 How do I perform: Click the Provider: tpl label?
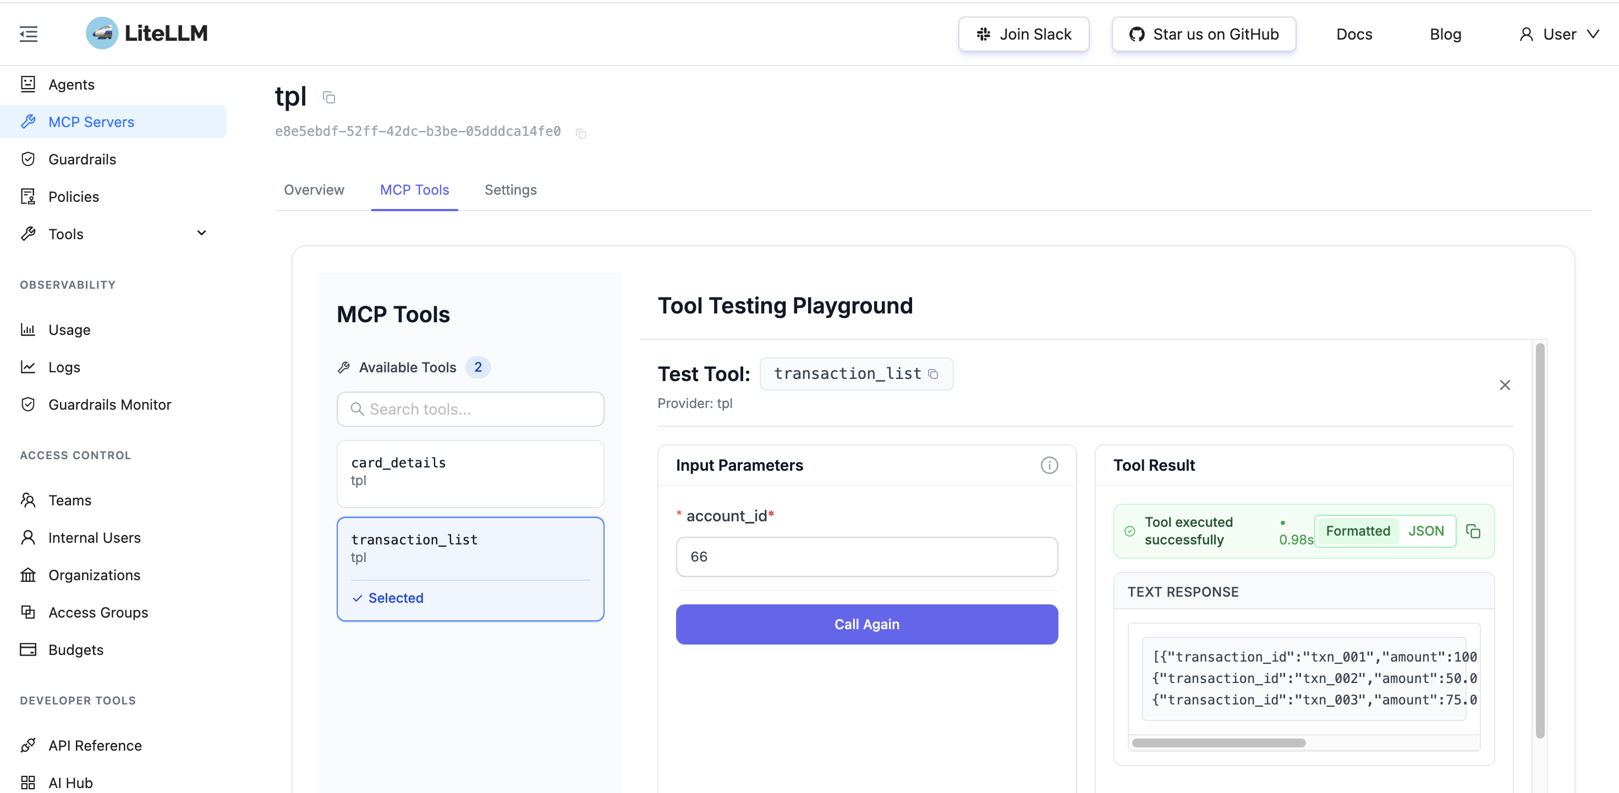(x=694, y=404)
